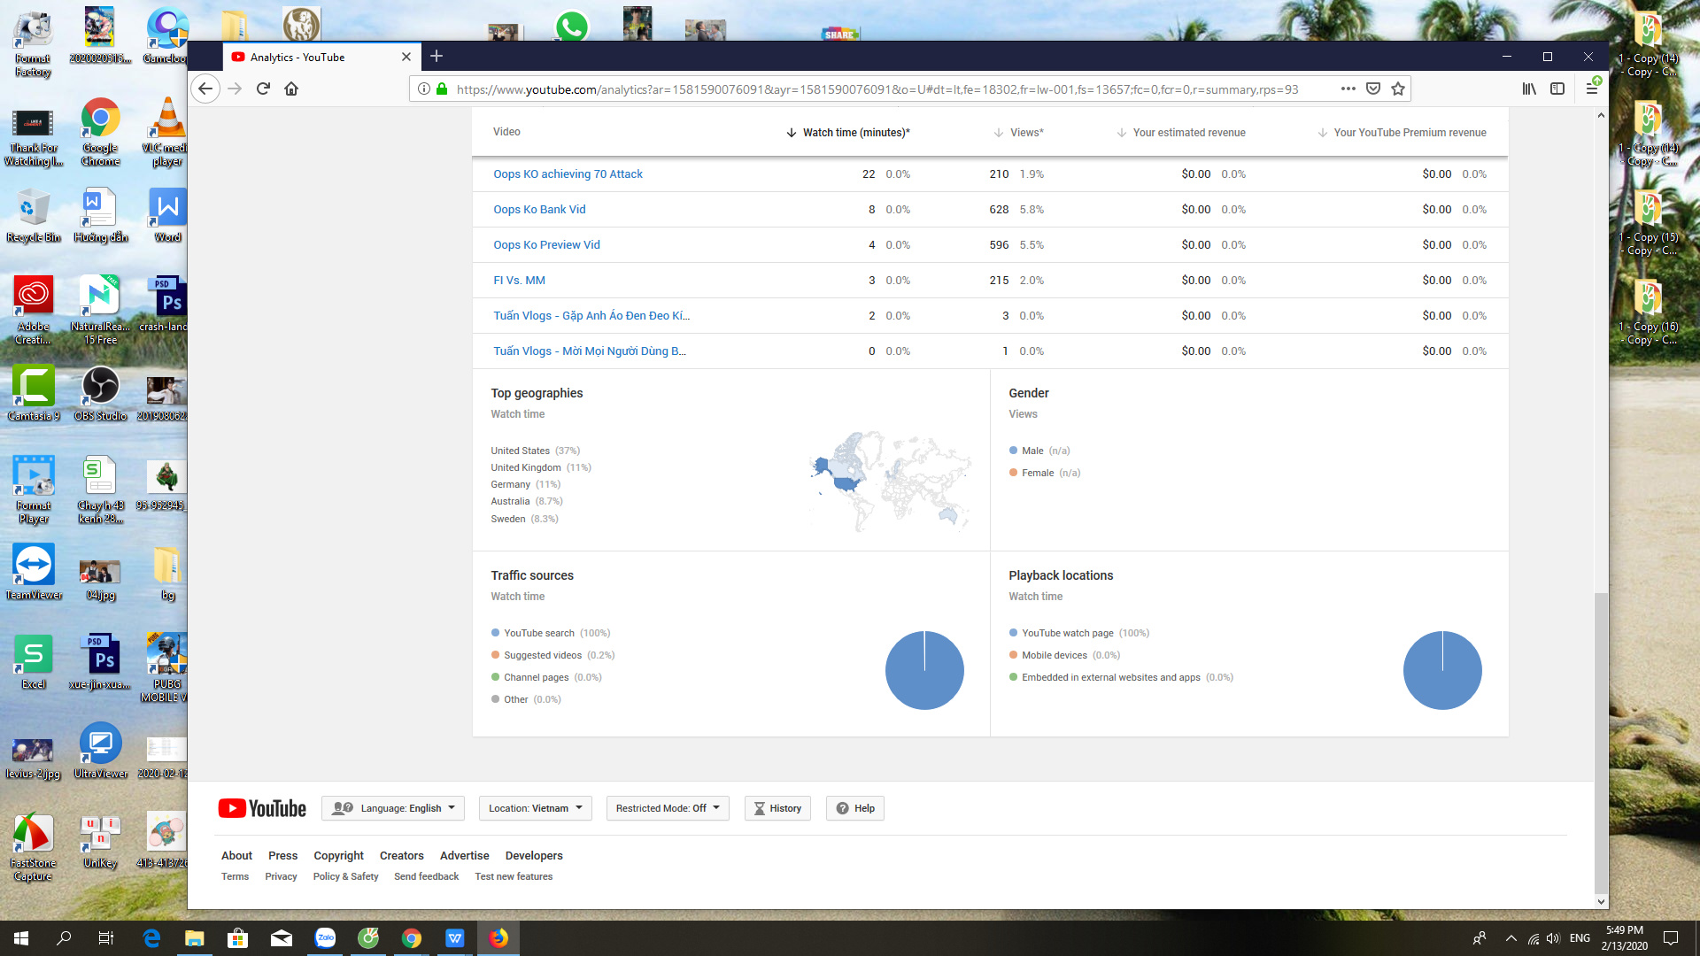
Task: View site information icon in address bar
Action: pyautogui.click(x=424, y=89)
